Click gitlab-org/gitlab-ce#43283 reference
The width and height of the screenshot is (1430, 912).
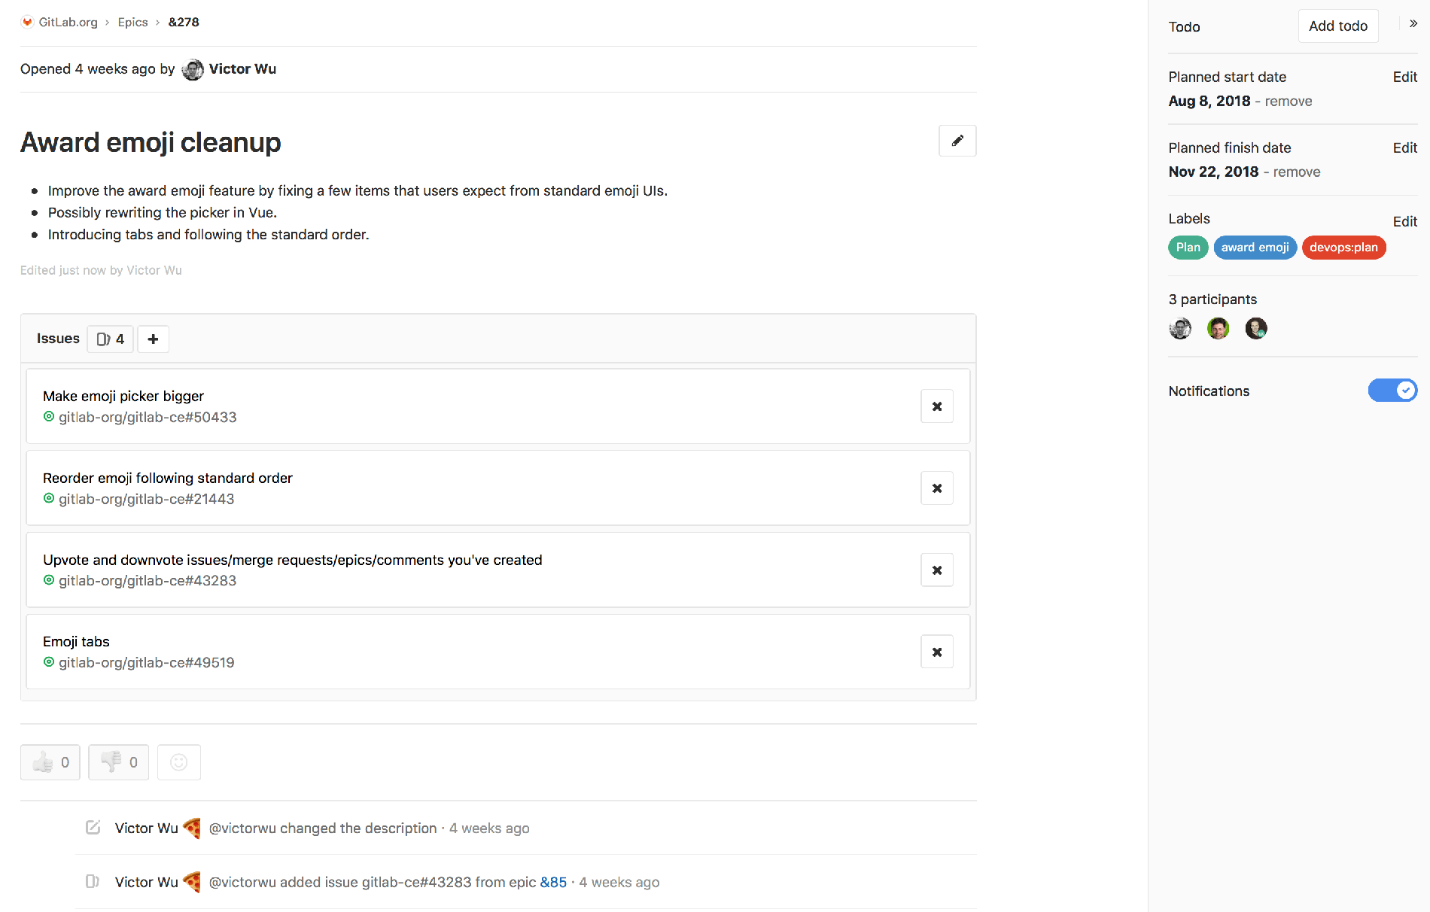(x=148, y=580)
